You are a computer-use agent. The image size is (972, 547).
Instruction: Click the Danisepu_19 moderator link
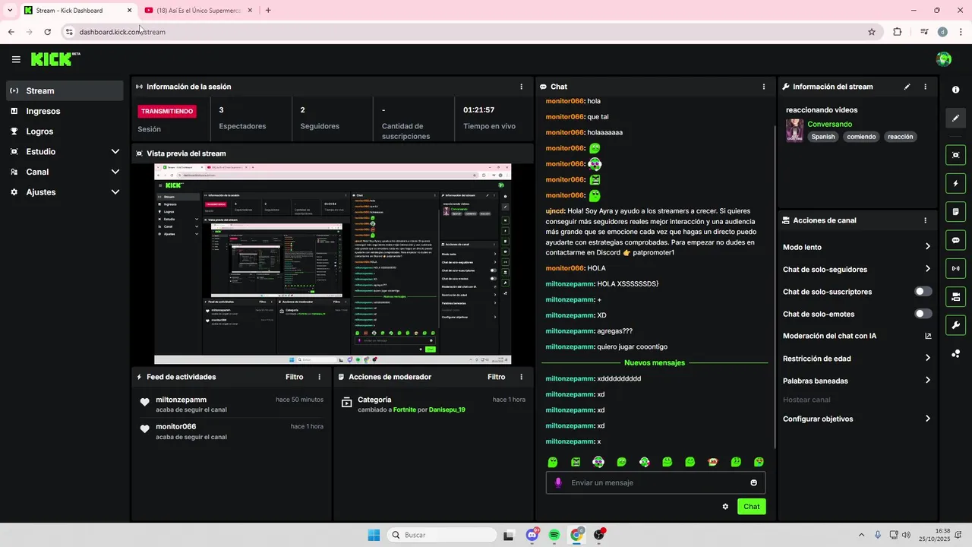[447, 409]
